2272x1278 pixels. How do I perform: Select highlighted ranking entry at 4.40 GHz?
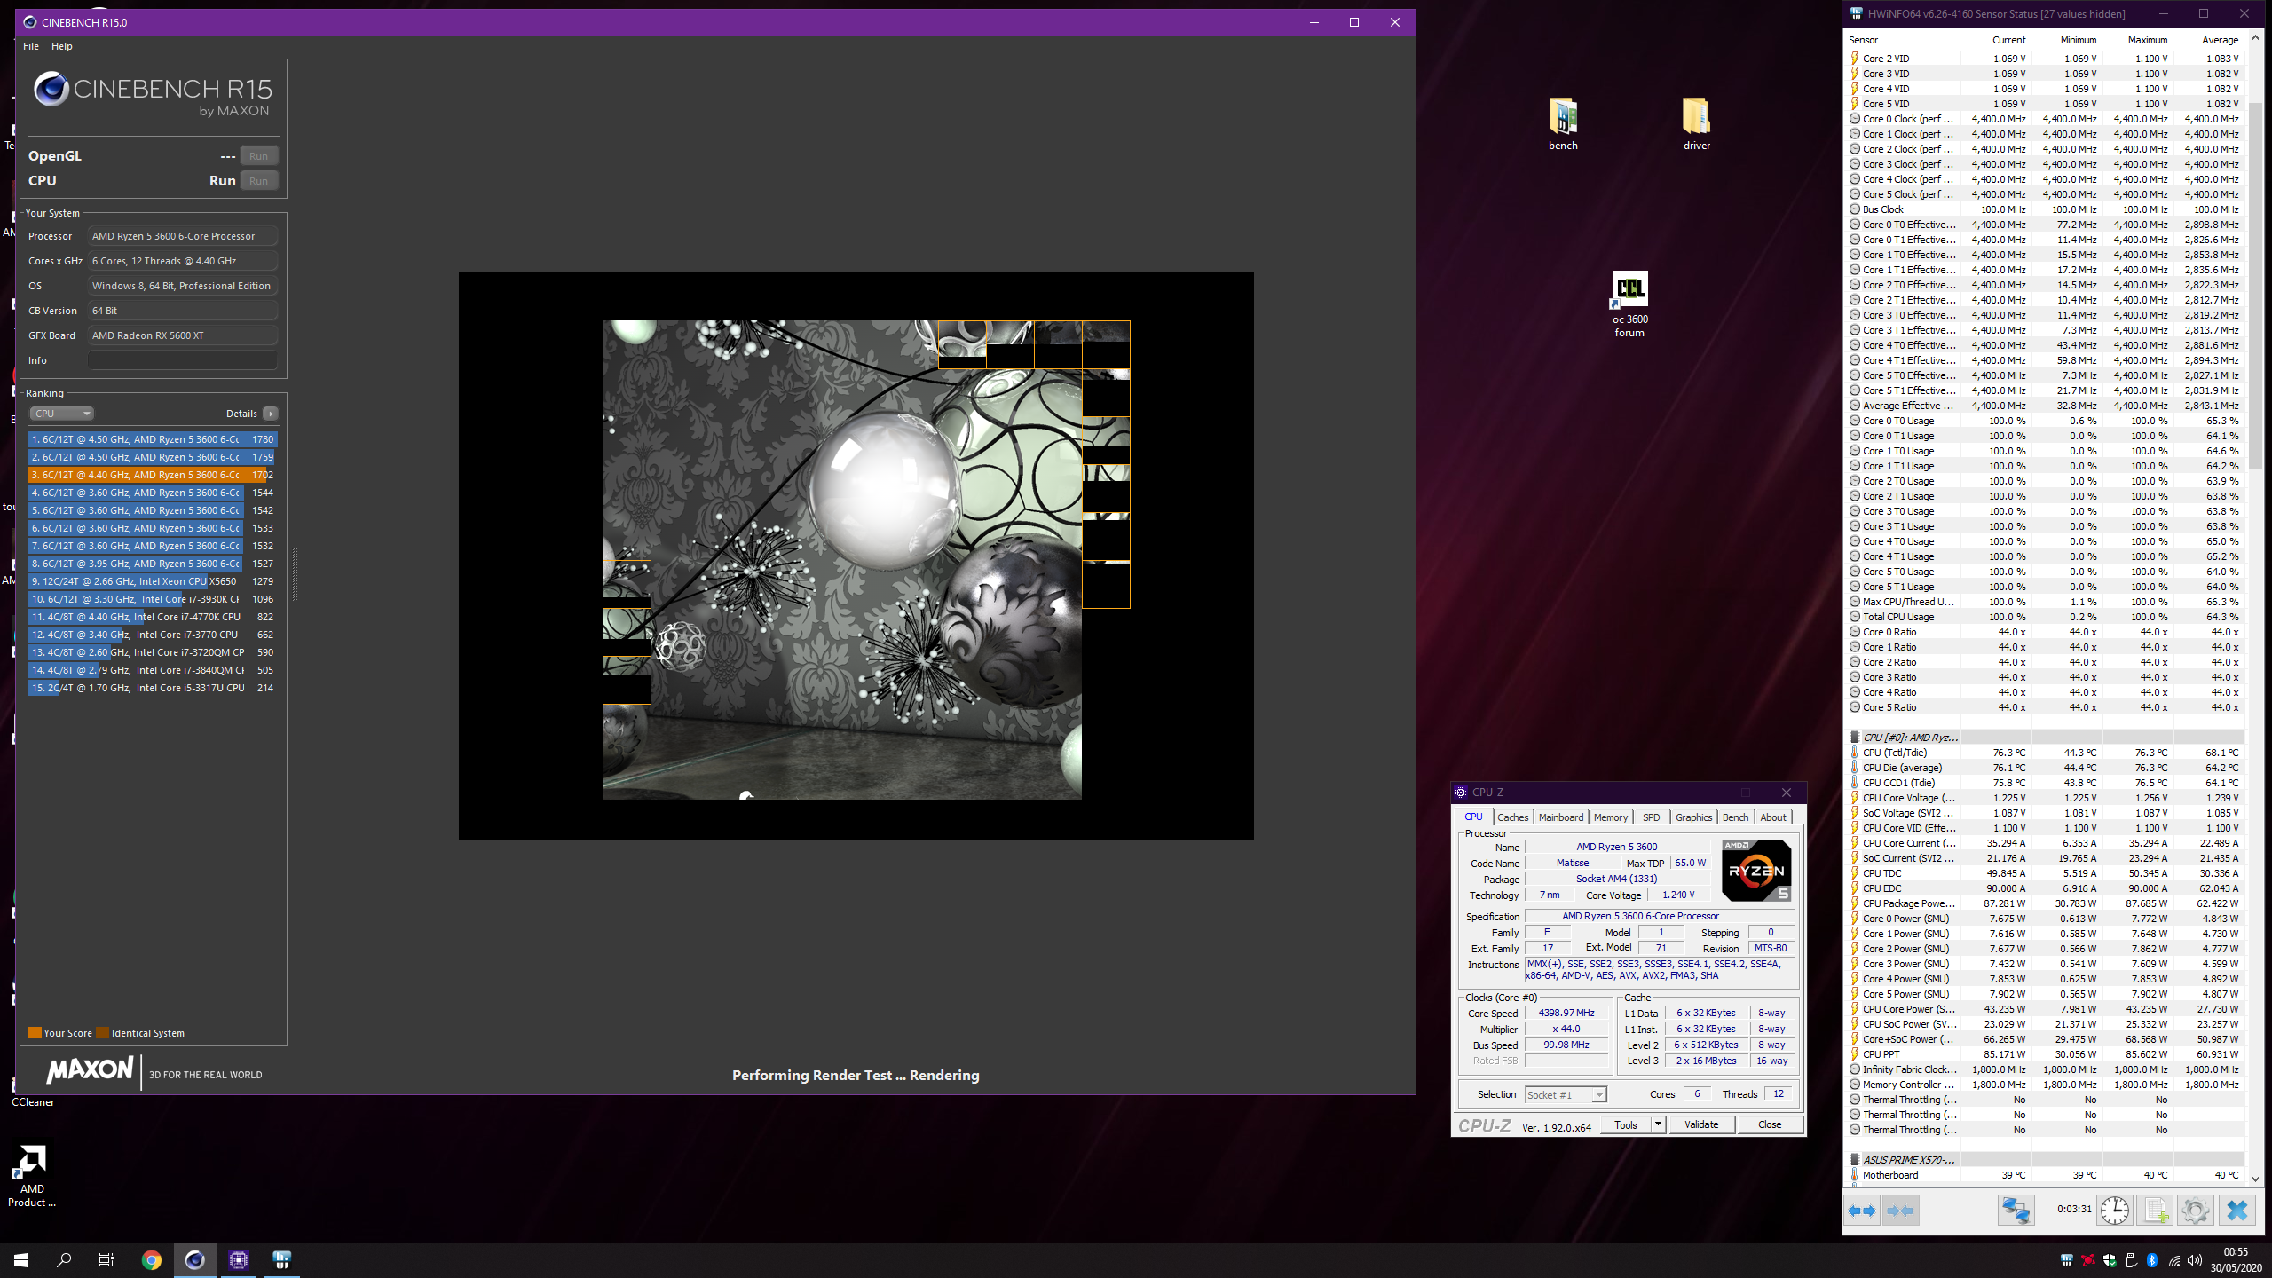[x=153, y=475]
